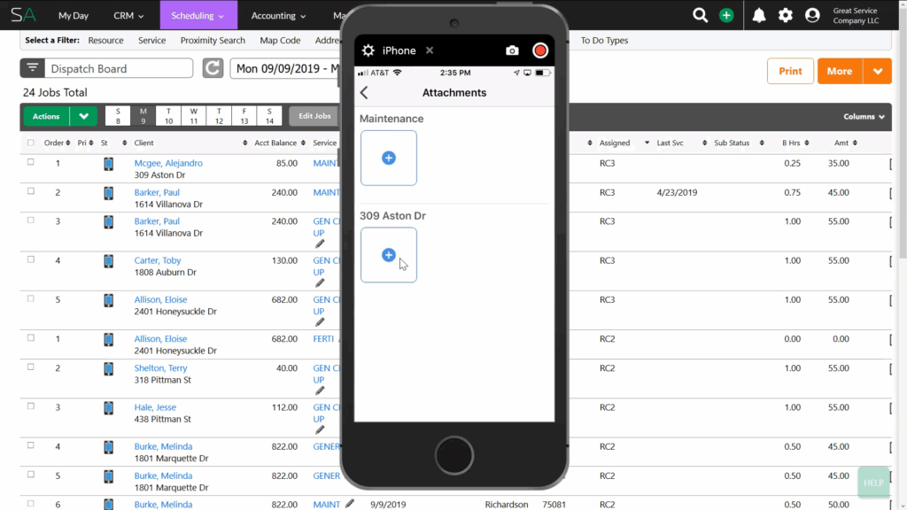Screen dimensions: 907x510
Task: Toggle the select-all checkbox in table header
Action: tap(31, 143)
